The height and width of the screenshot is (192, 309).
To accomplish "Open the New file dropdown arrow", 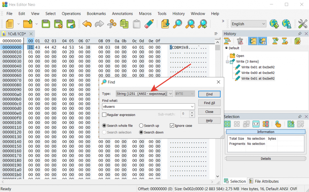I will (18, 24).
